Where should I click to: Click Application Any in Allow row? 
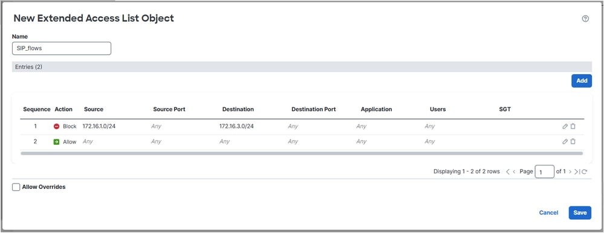(362, 141)
